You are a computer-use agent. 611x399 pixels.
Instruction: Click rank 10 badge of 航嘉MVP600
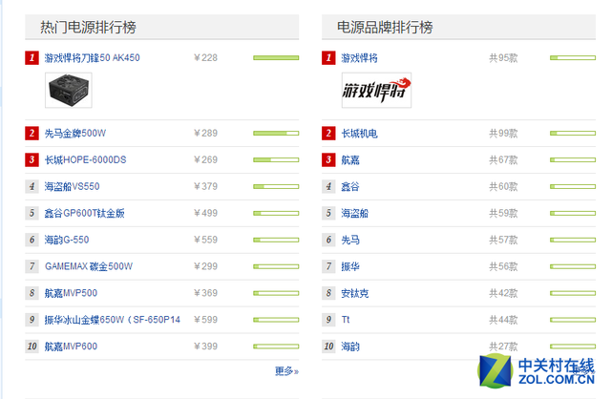[32, 346]
